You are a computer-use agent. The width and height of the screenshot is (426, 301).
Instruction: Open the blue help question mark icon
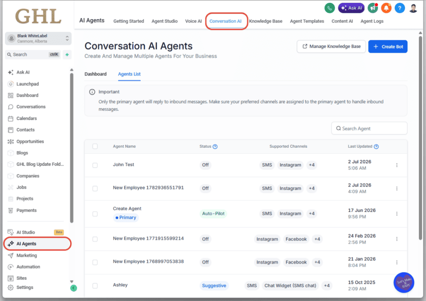coord(399,8)
